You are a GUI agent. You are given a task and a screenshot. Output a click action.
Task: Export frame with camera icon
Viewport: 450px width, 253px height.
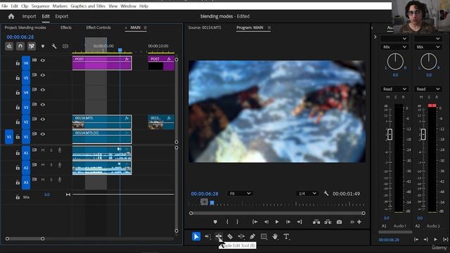click(339, 222)
